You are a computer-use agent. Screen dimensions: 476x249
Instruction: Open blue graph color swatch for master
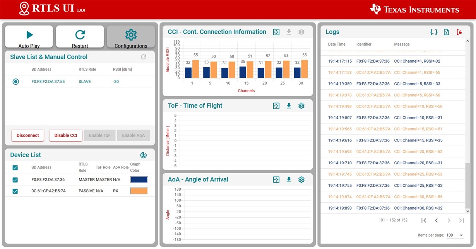coord(139,179)
